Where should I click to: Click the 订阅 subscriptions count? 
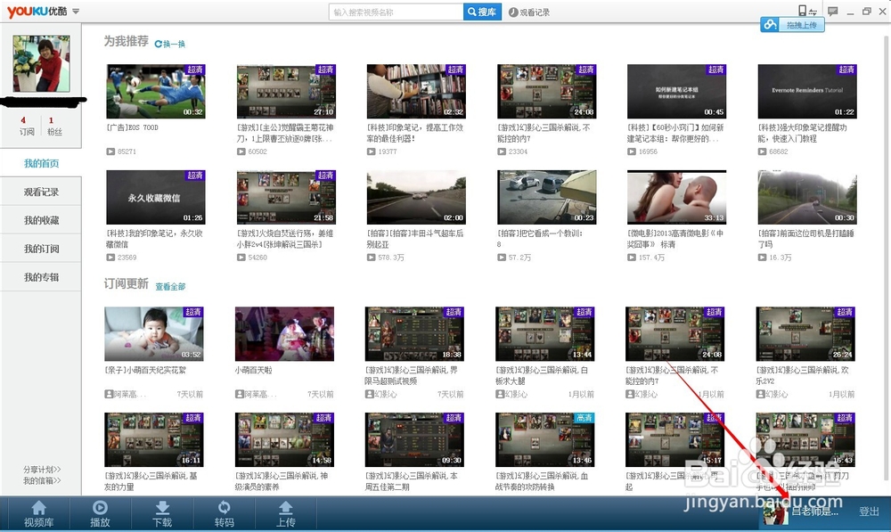point(27,127)
